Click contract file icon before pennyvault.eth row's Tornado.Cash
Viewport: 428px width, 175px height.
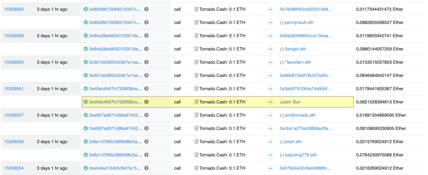196,22
